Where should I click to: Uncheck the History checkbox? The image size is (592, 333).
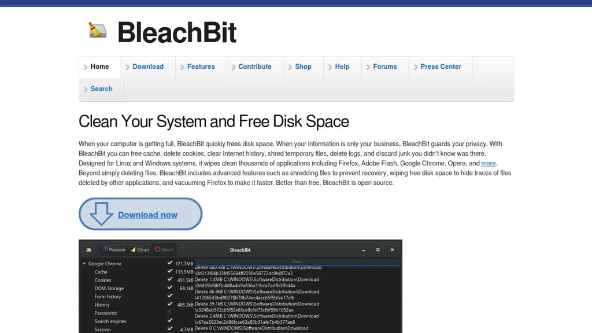coord(170,305)
